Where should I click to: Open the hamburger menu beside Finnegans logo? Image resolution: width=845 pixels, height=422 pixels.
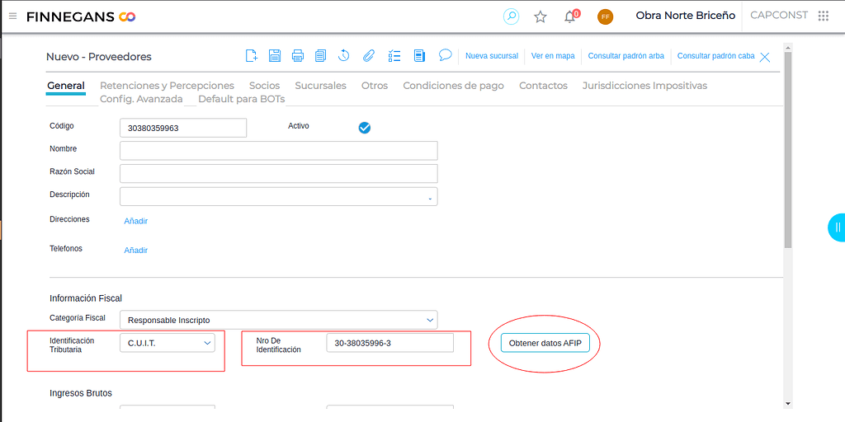(12, 16)
